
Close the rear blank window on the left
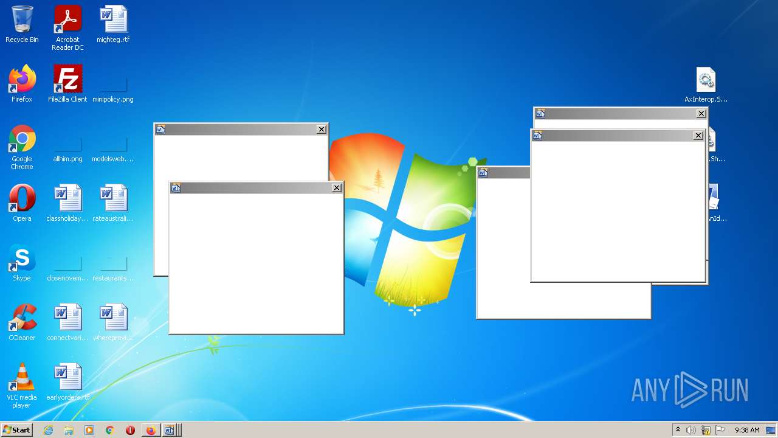click(322, 129)
